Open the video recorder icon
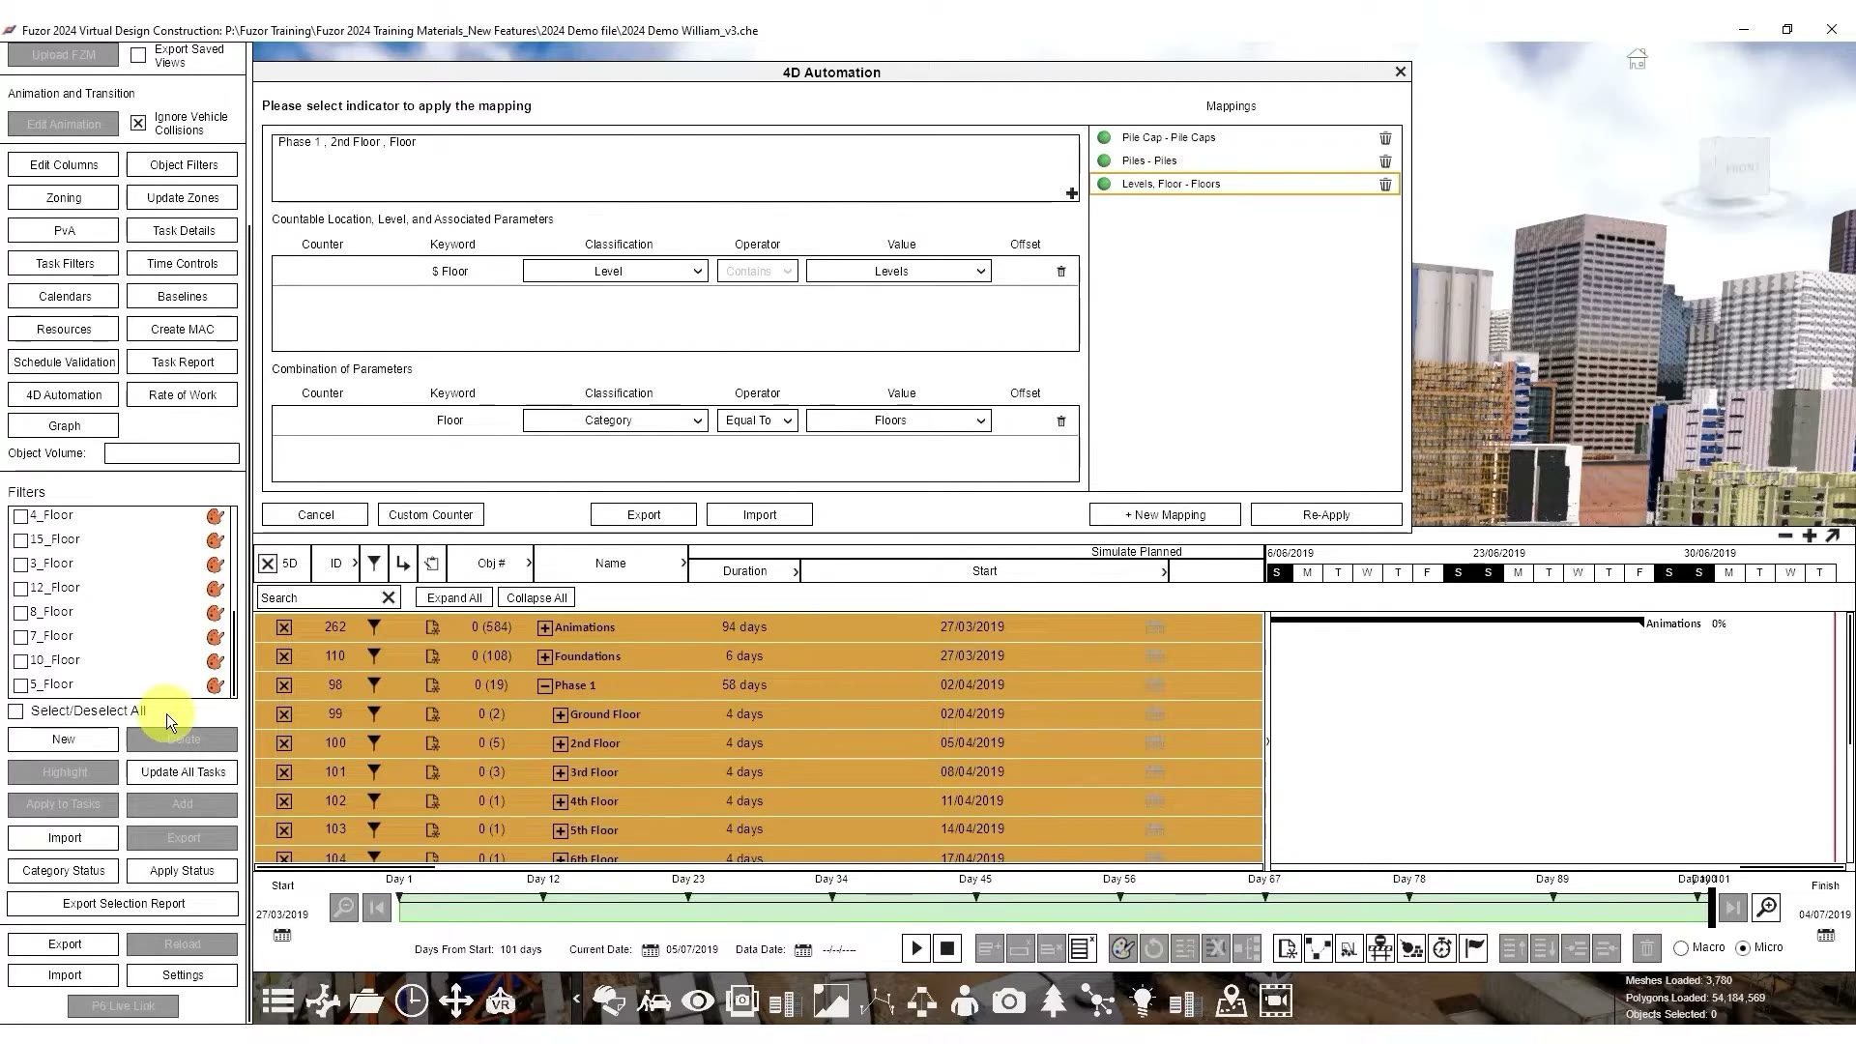The image size is (1856, 1044). (1276, 1001)
